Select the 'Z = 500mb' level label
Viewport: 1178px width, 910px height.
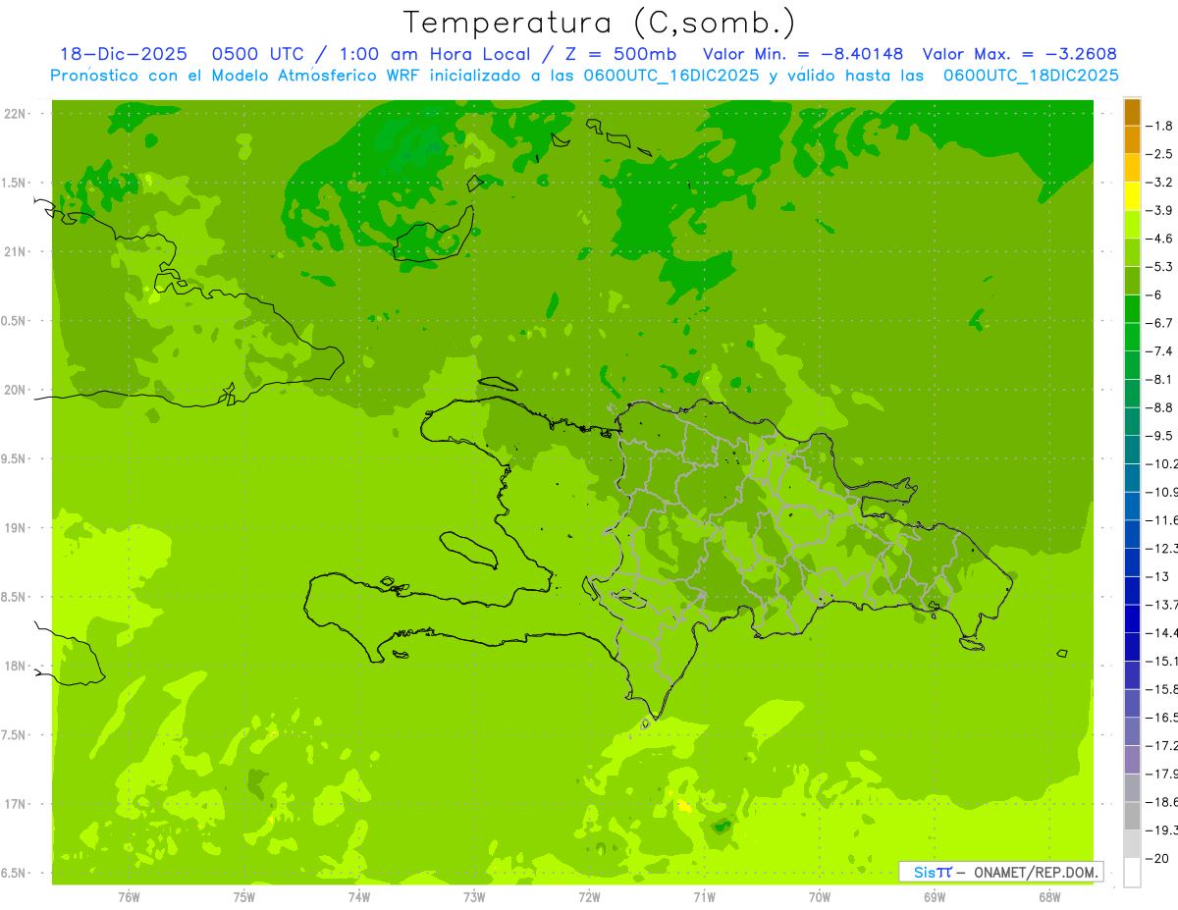[619, 54]
